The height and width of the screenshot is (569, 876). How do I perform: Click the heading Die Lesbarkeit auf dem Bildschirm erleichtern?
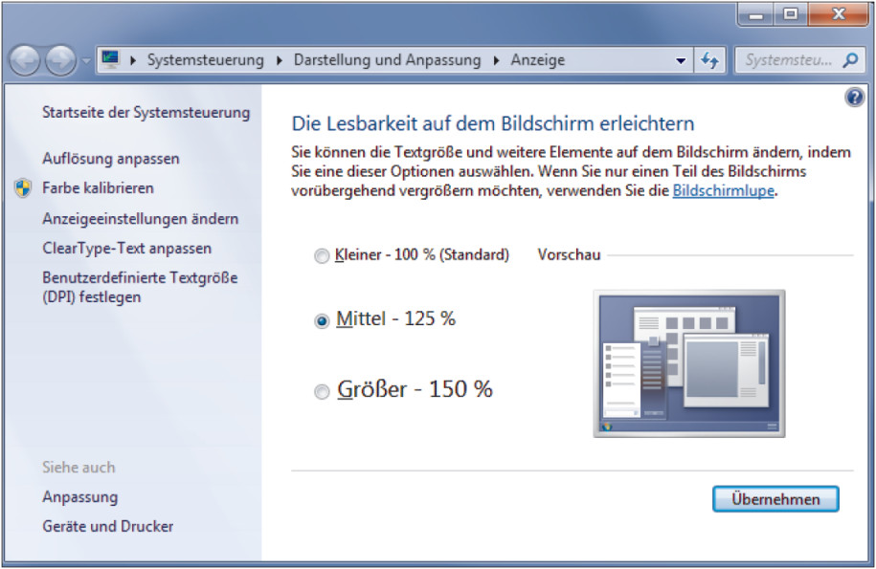click(x=493, y=124)
